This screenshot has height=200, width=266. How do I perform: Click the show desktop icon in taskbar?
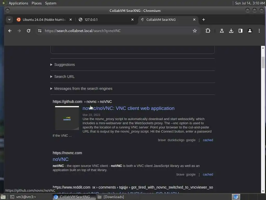3,197
